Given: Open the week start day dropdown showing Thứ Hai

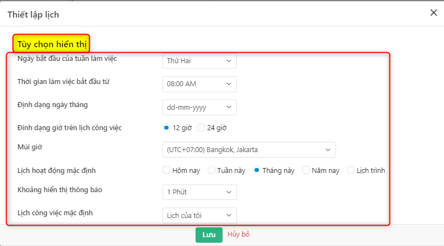Looking at the screenshot, I should click(199, 60).
